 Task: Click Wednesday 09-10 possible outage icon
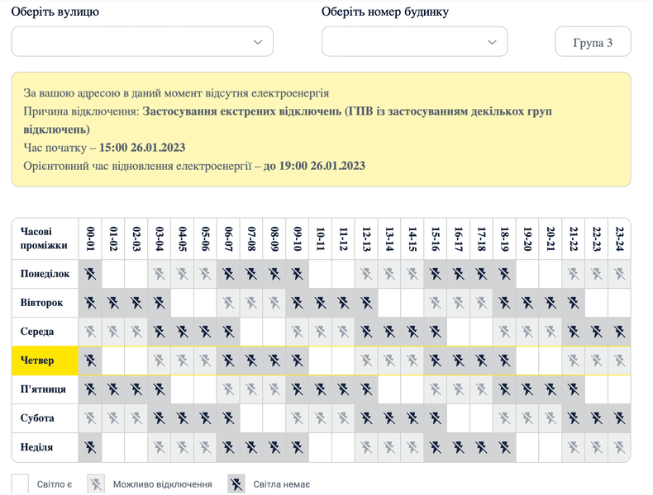[298, 332]
